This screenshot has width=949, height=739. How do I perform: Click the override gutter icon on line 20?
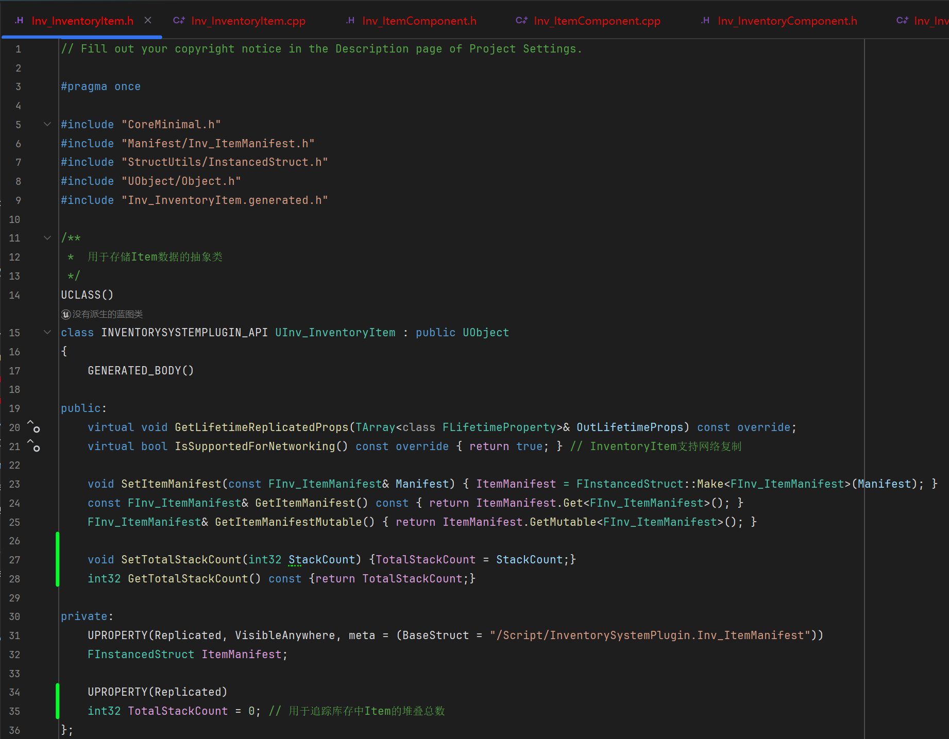[33, 426]
